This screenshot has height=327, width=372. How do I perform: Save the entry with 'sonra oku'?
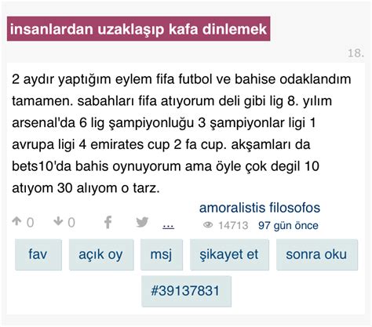point(317,254)
